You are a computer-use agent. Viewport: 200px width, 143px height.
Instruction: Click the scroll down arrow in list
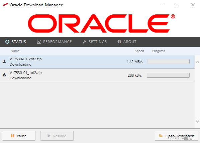(x=197, y=121)
